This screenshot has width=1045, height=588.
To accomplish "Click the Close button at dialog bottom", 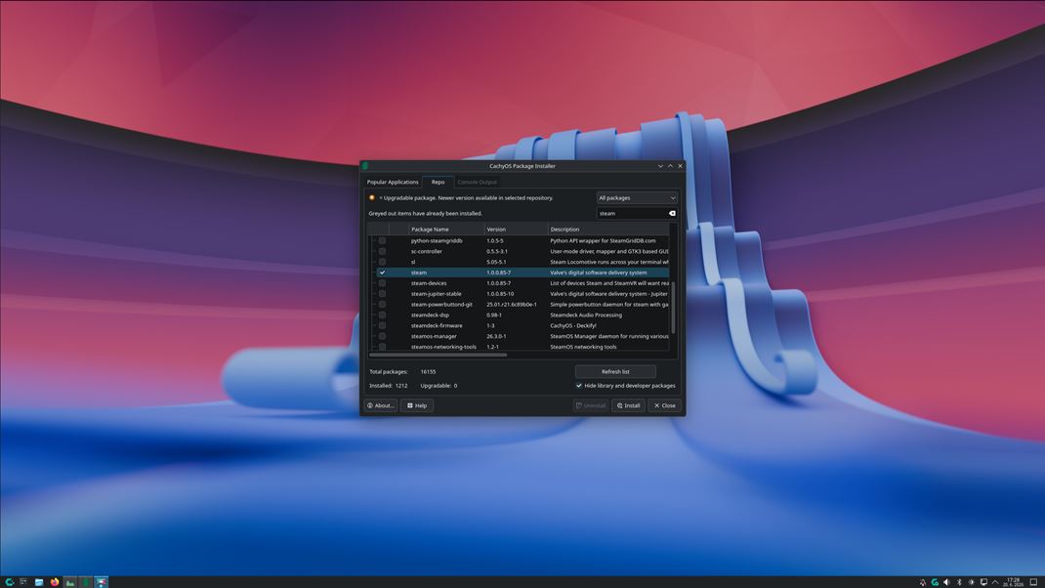I will tap(664, 405).
